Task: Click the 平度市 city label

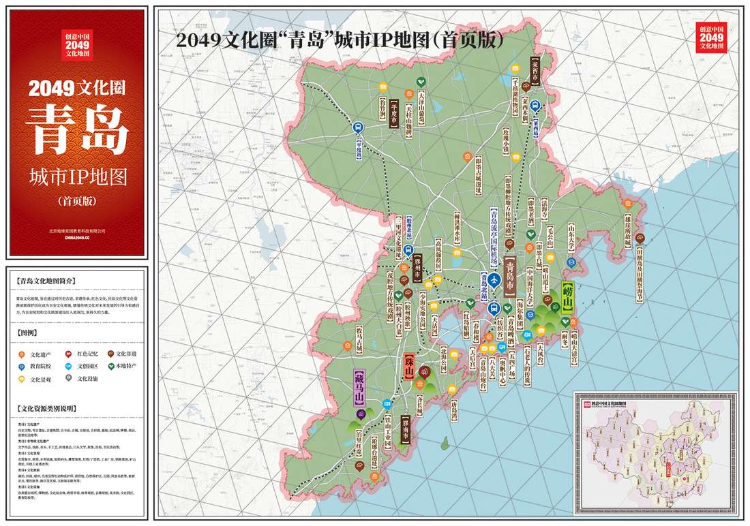Action: pos(393,113)
